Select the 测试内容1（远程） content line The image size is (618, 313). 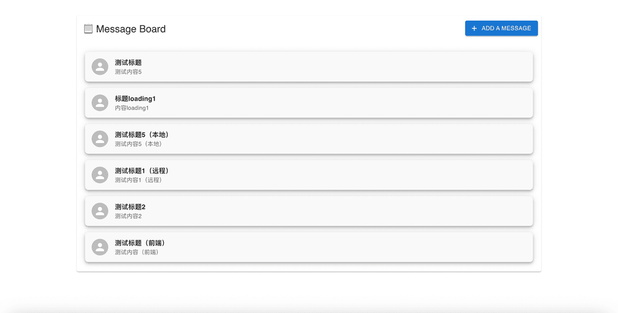click(138, 180)
